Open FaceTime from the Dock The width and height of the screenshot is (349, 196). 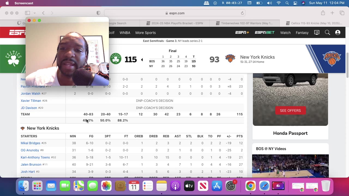[65, 186]
